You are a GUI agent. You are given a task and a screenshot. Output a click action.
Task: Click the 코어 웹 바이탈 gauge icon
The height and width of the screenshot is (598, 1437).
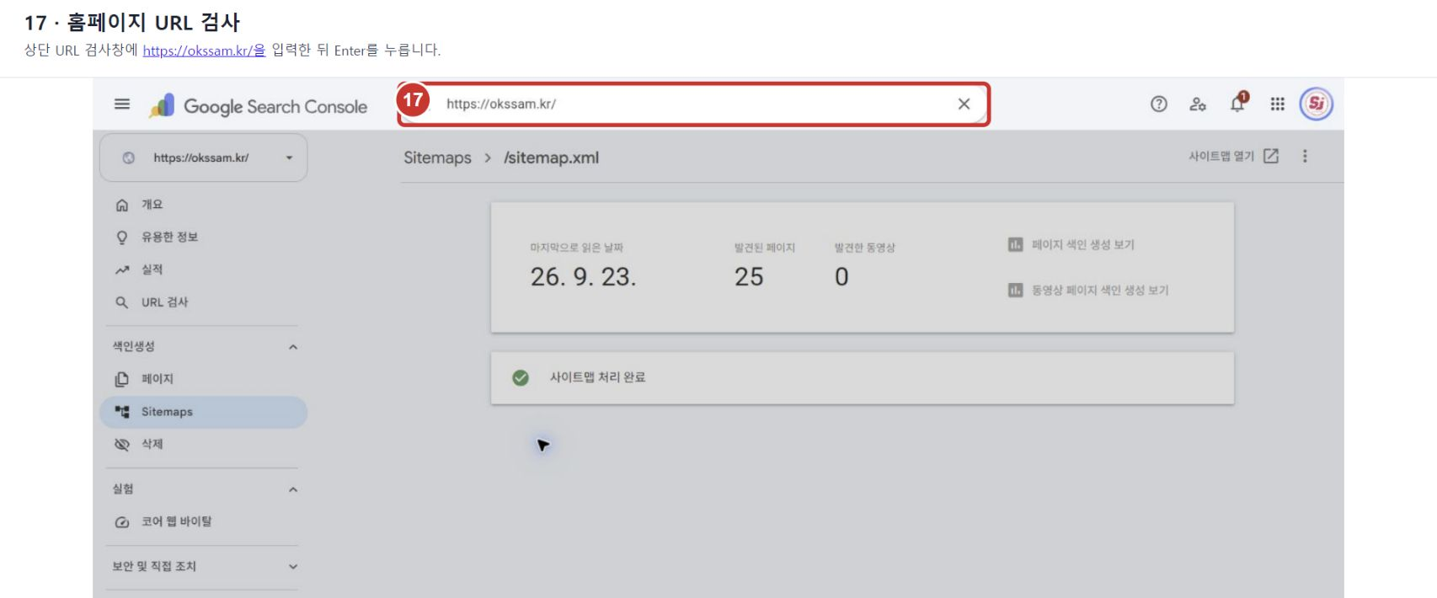point(122,522)
